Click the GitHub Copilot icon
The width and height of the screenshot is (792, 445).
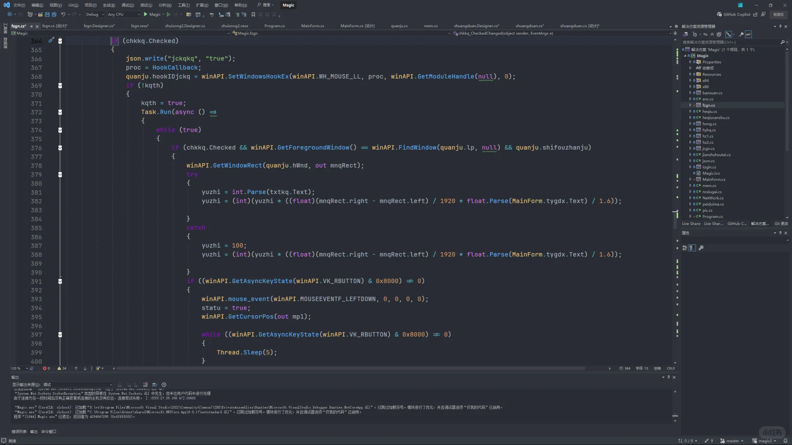click(x=719, y=14)
